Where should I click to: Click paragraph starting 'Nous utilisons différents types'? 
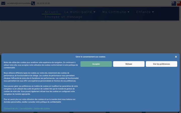pos(41,77)
